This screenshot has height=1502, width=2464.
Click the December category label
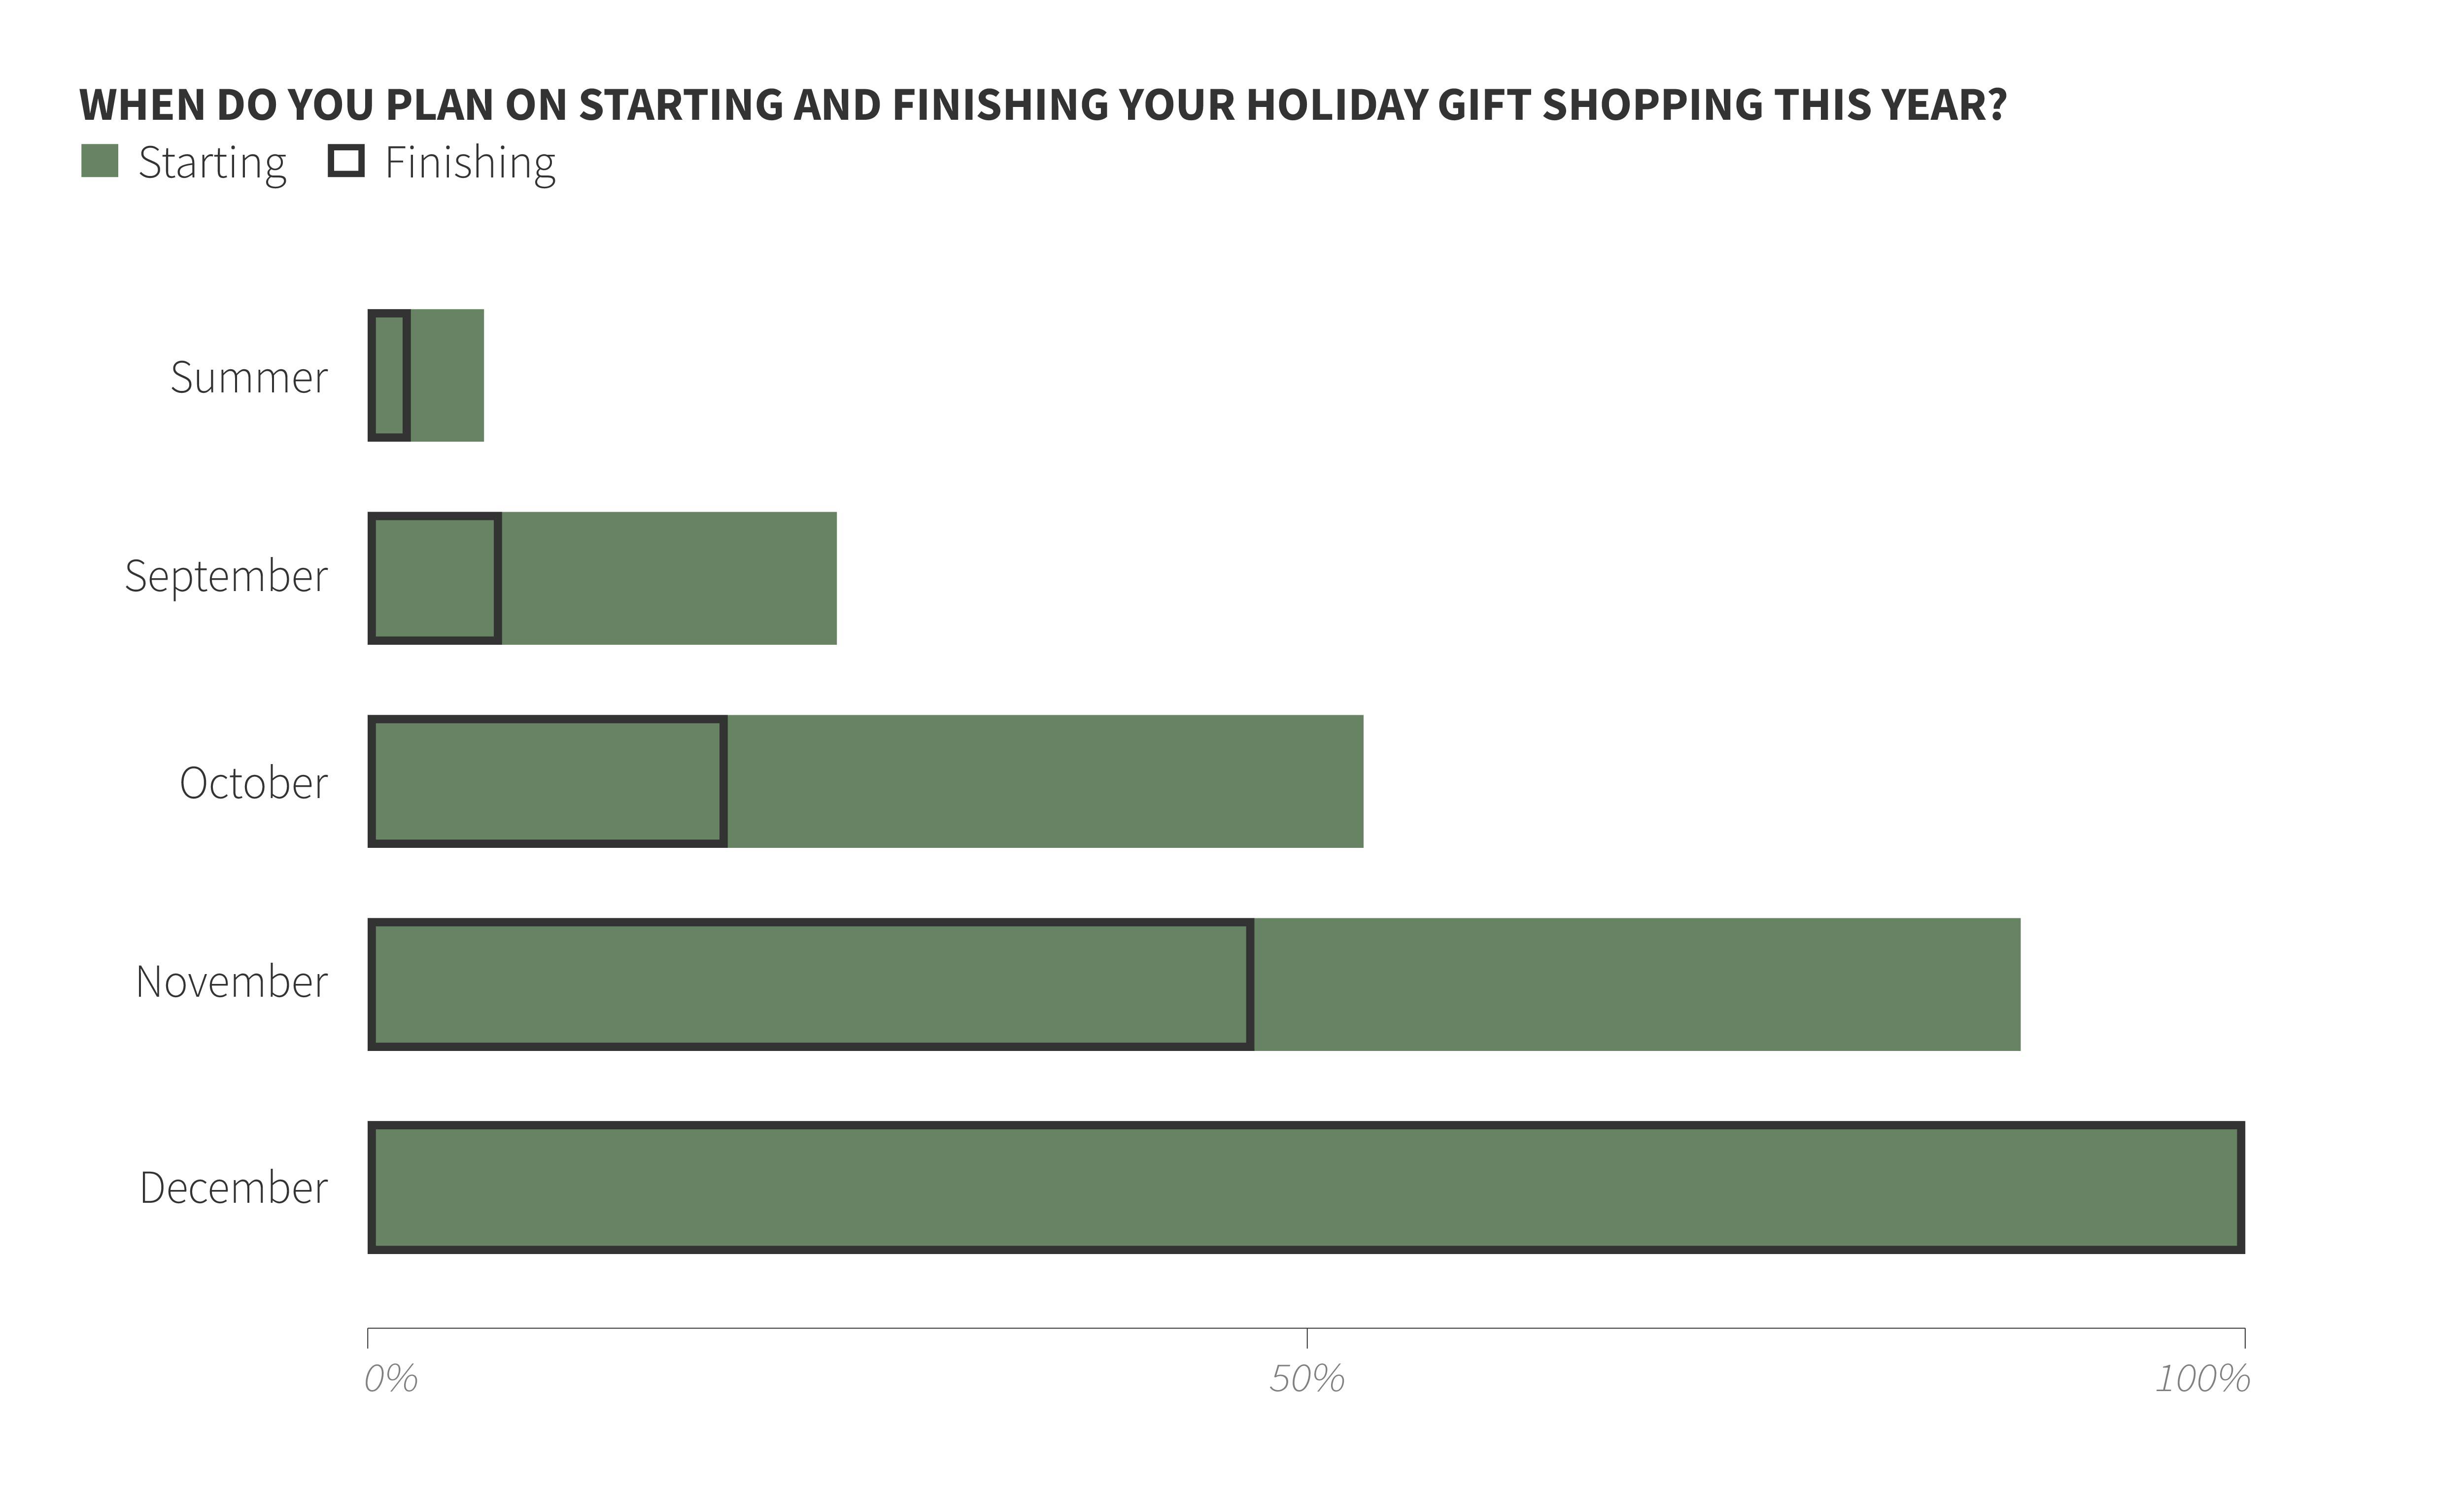pos(234,1188)
